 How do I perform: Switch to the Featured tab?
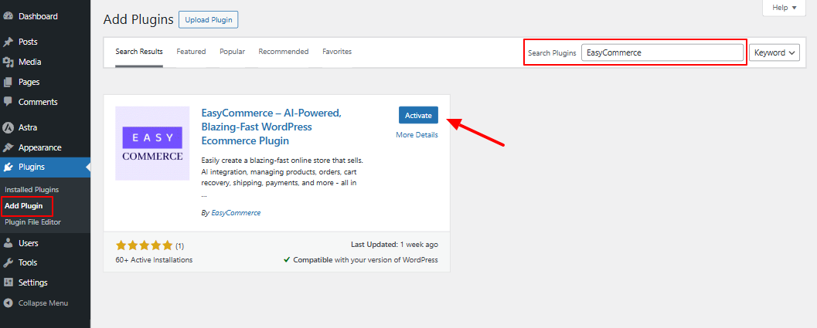191,52
